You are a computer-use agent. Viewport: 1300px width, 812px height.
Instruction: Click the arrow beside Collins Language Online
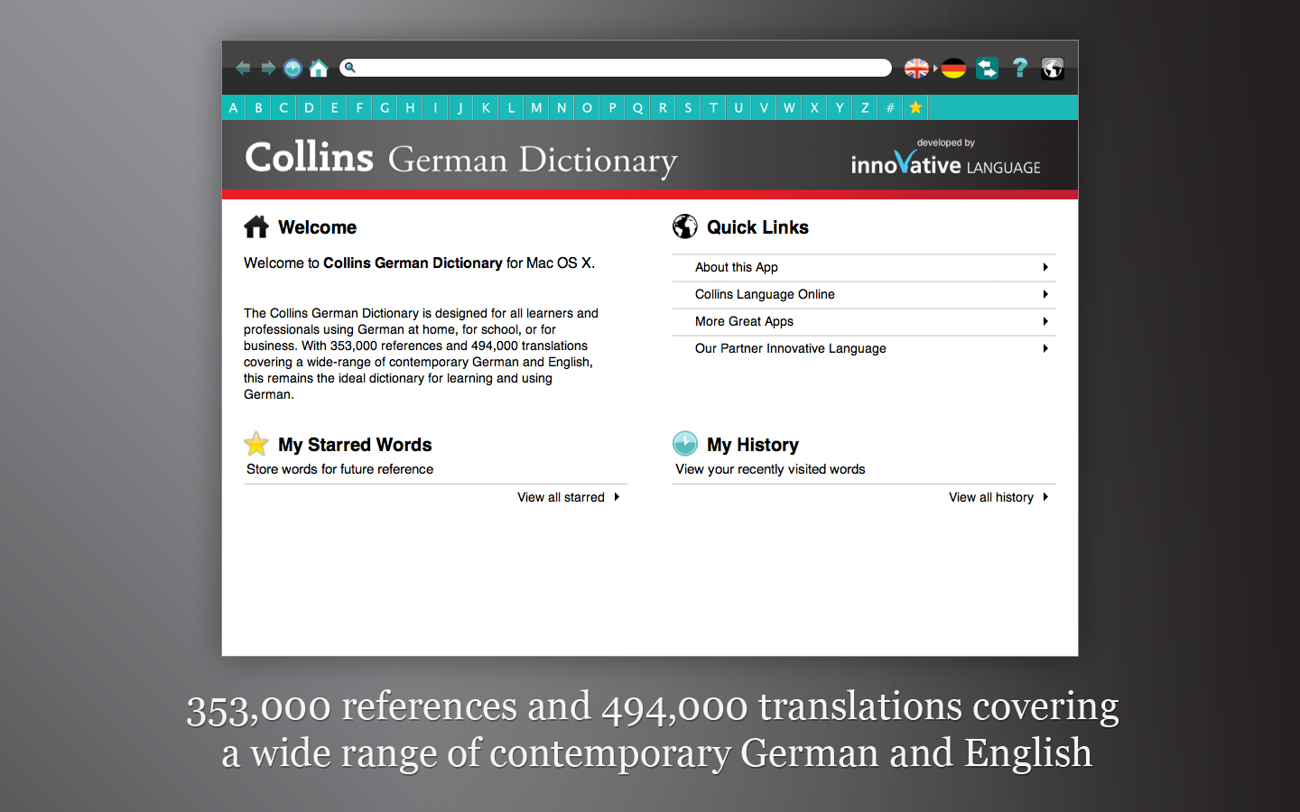pos(1045,294)
